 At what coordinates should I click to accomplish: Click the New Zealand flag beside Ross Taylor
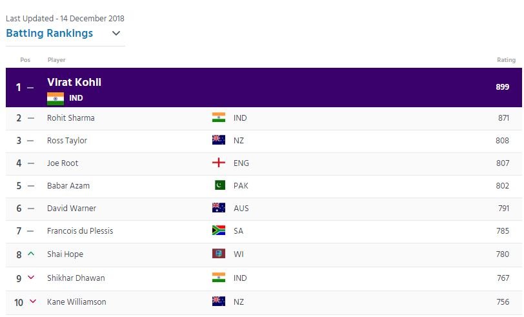219,139
